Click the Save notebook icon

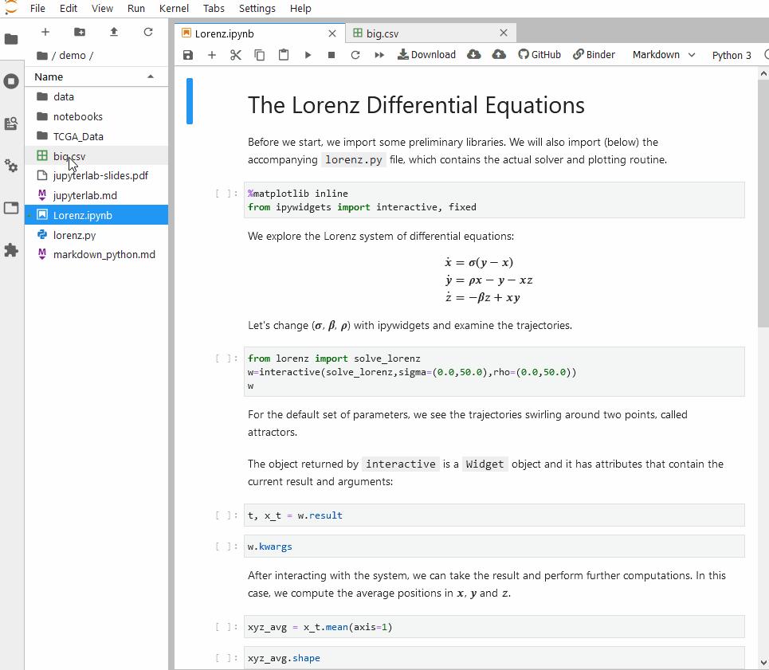[x=188, y=55]
